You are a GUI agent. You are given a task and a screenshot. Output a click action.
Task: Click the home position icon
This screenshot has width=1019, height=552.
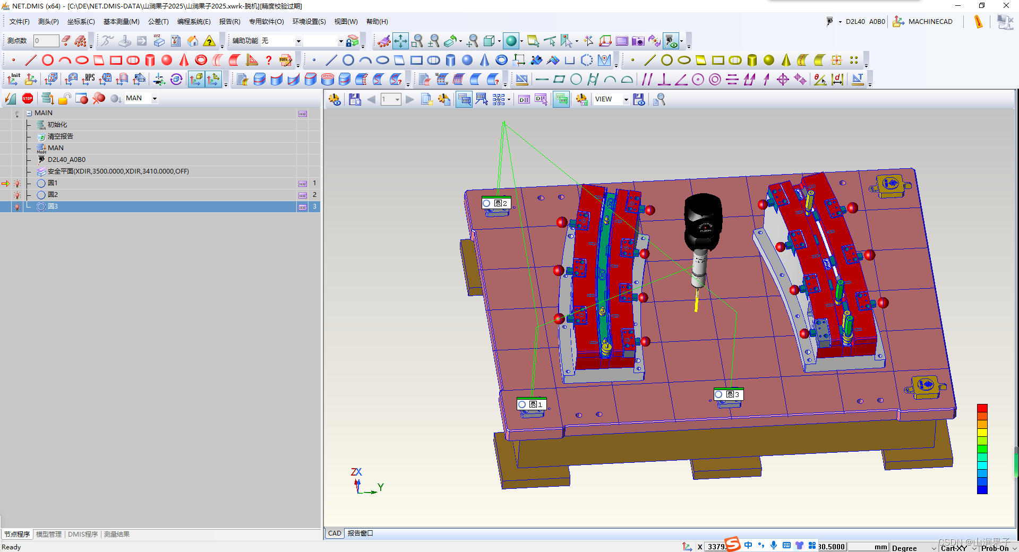coord(193,41)
